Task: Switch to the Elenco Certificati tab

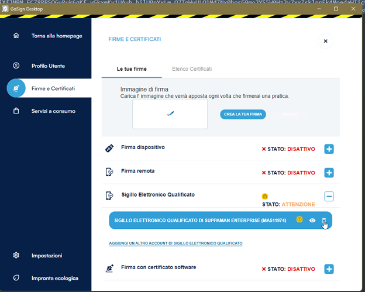Action: (x=192, y=69)
